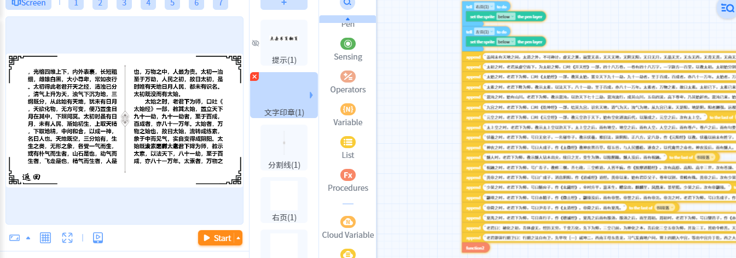Switch to the Screen tab
Image resolution: width=736 pixels, height=258 pixels.
(28, 3)
